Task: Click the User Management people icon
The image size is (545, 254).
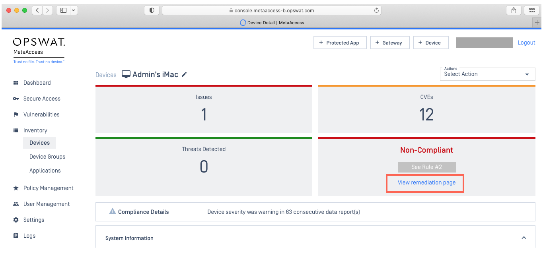Action: (16, 204)
